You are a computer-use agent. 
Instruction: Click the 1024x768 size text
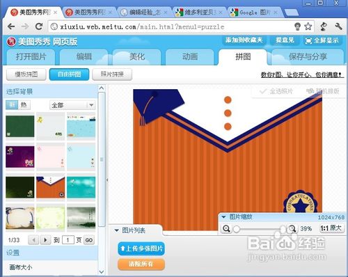pos(331,217)
